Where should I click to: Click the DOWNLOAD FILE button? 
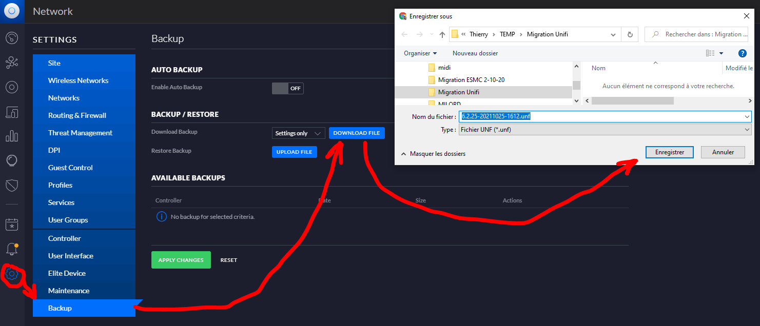tap(357, 133)
